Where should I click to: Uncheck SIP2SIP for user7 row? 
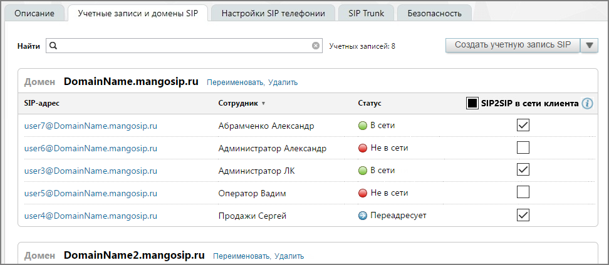[523, 125]
